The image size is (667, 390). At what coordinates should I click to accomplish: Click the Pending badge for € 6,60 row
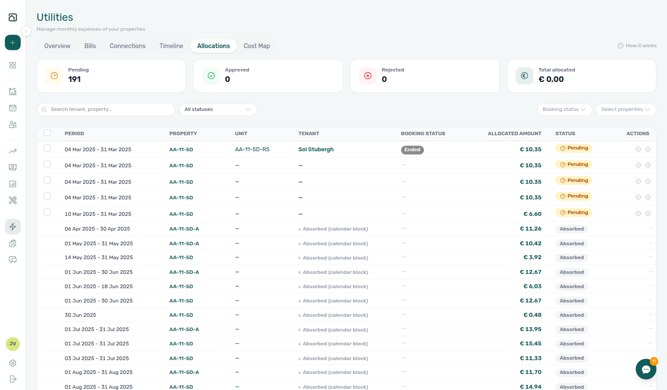coord(574,213)
